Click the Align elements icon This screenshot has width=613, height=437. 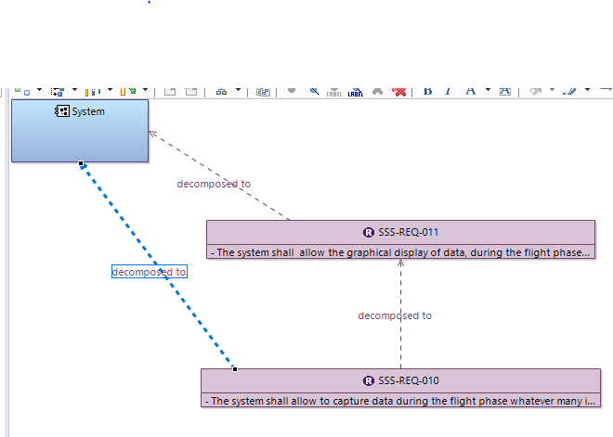93,92
